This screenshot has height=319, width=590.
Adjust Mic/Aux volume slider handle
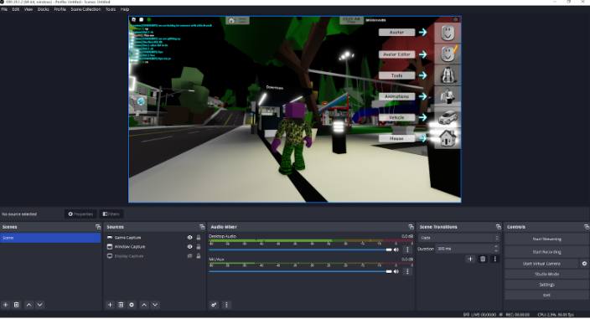tap(389, 271)
